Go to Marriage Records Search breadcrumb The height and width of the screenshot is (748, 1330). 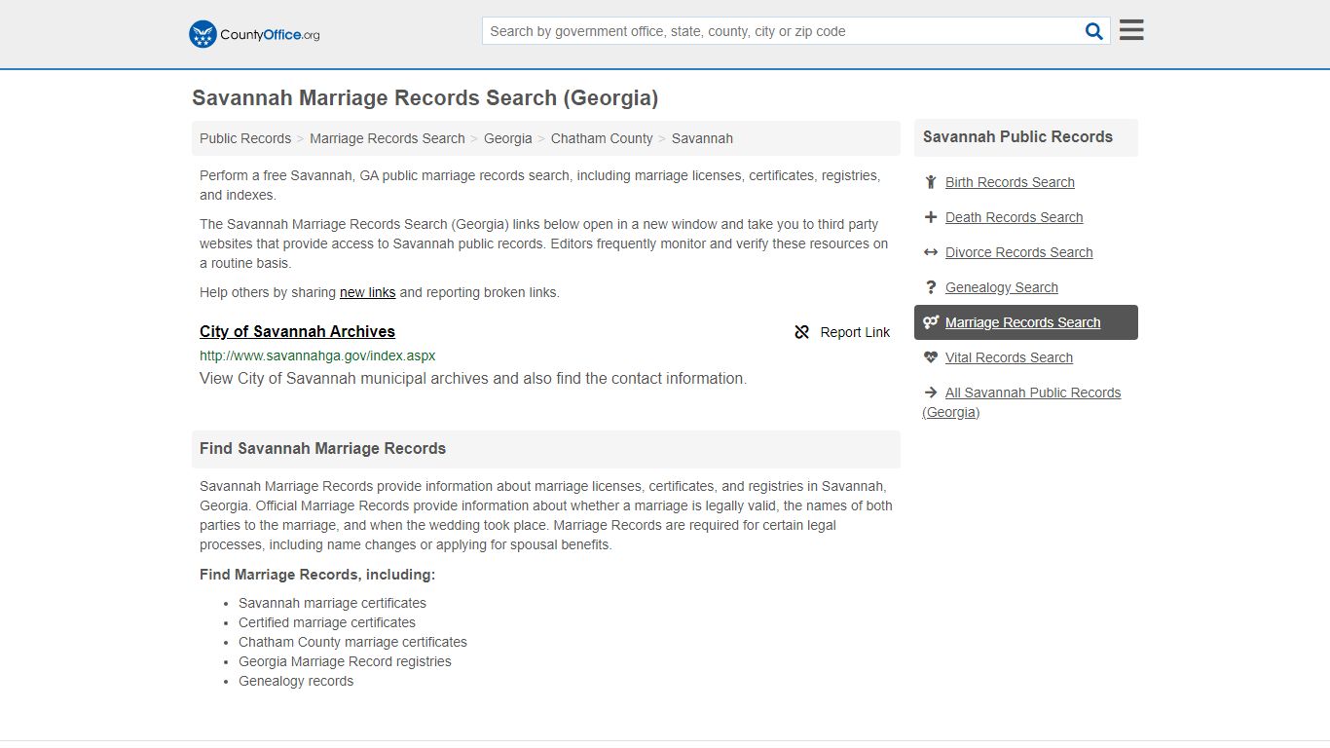pyautogui.click(x=388, y=138)
